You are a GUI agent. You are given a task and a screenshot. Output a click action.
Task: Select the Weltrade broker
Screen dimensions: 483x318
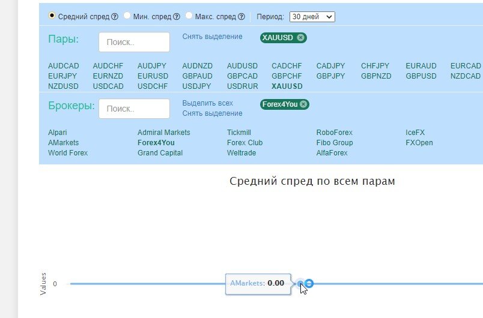coord(241,153)
